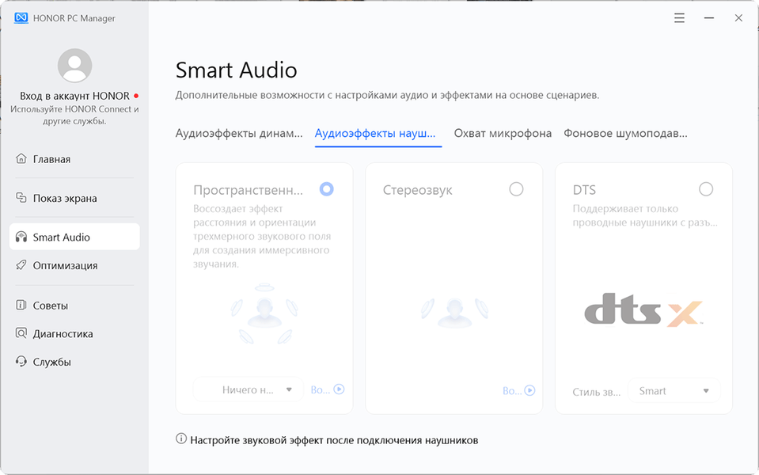This screenshot has width=759, height=475.
Task: Close the HONOR PC Manager window
Action: [x=738, y=18]
